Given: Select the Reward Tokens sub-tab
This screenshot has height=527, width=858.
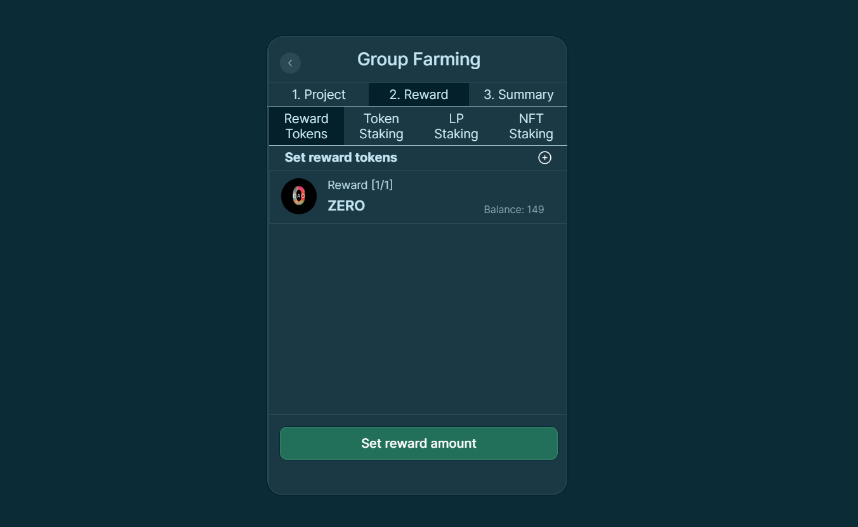Looking at the screenshot, I should coord(307,126).
